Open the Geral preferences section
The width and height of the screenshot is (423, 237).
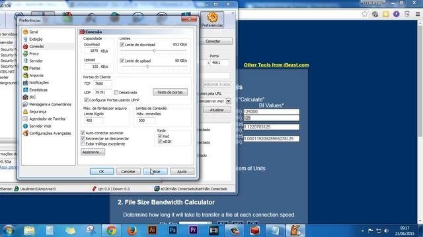pos(34,32)
